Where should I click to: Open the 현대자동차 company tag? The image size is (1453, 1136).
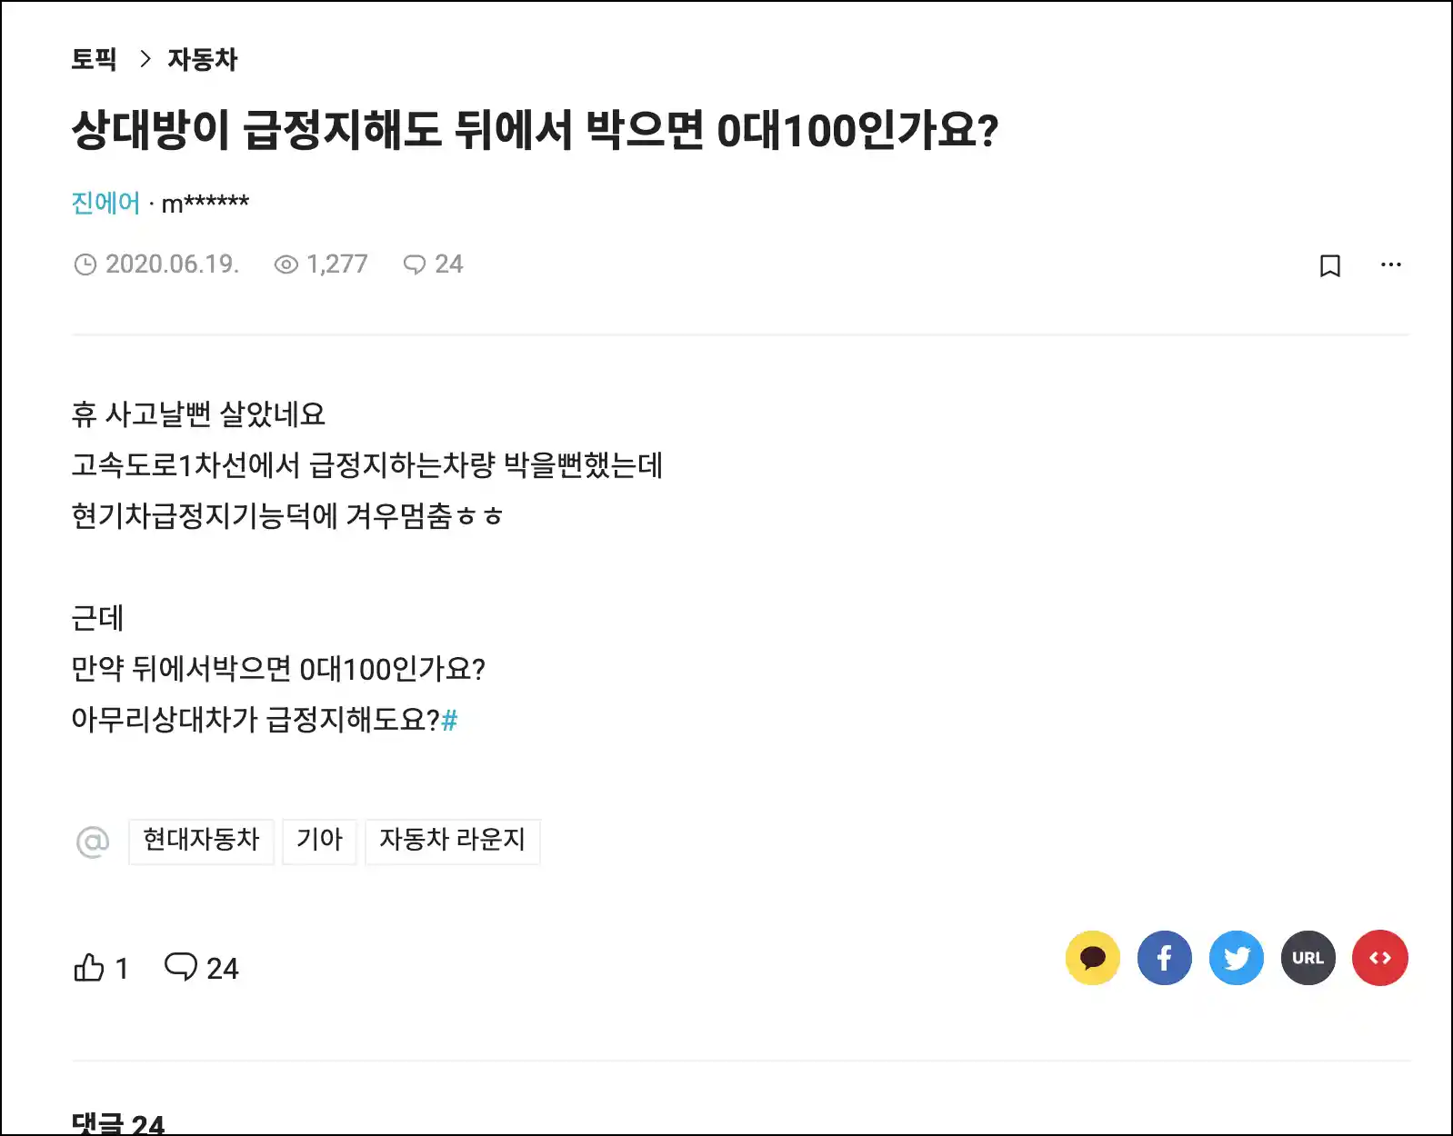[201, 841]
